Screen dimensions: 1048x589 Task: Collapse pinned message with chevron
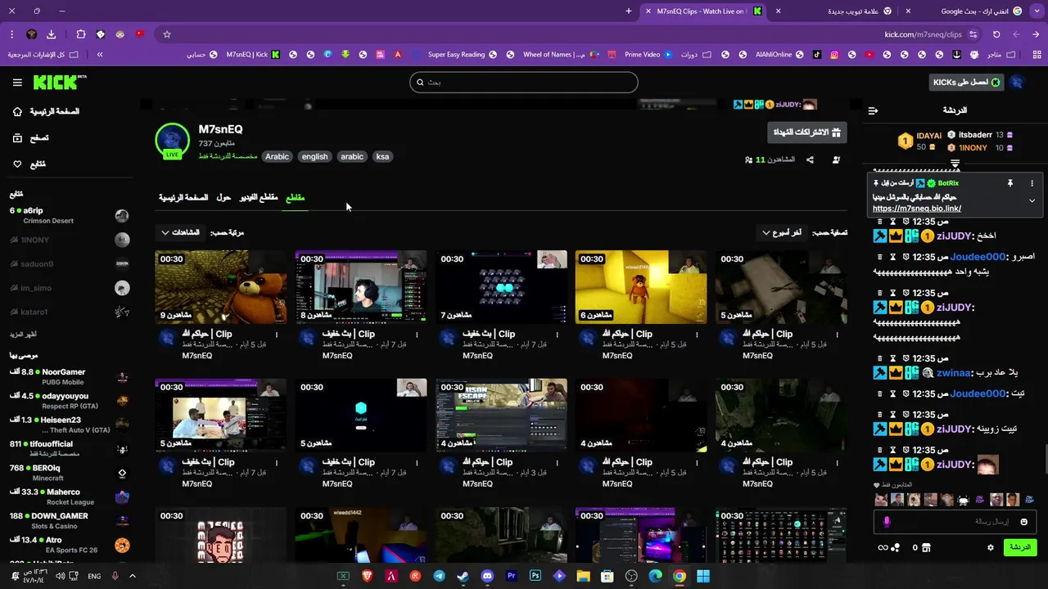click(x=1032, y=200)
